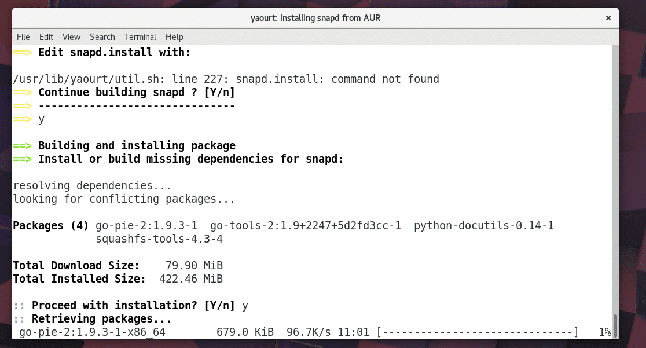Open the Terminal menu

coord(140,36)
